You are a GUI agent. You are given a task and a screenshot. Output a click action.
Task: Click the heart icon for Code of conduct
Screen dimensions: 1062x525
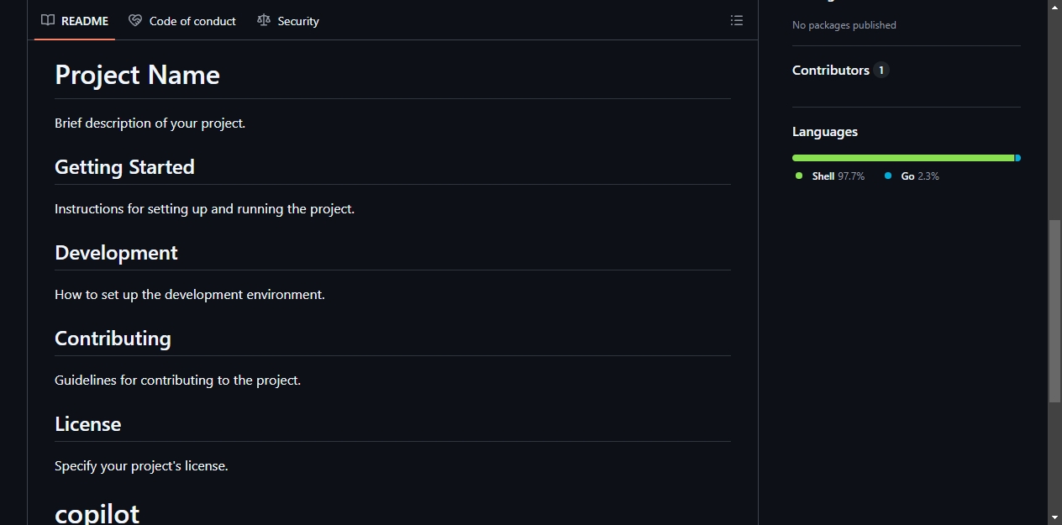pos(135,21)
